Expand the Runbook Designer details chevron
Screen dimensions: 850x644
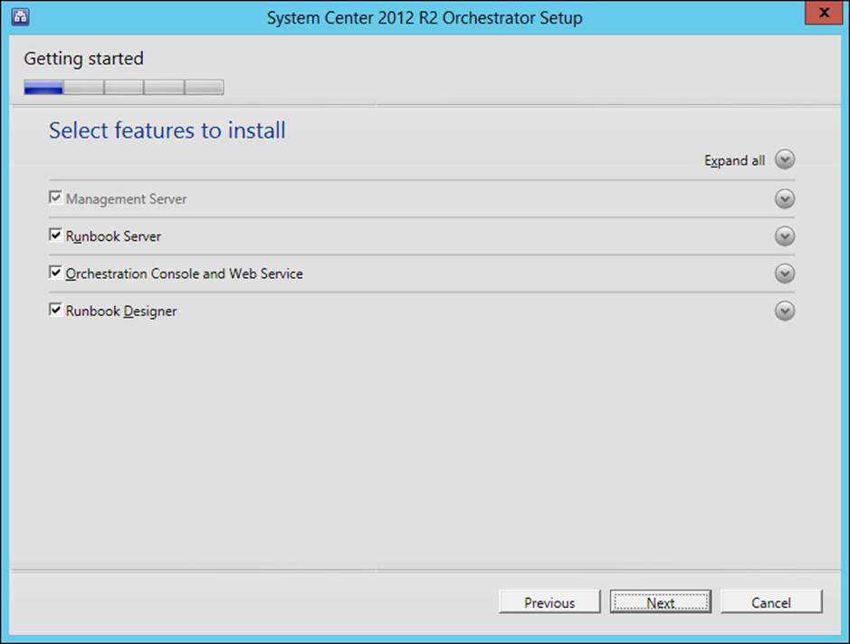pos(785,311)
